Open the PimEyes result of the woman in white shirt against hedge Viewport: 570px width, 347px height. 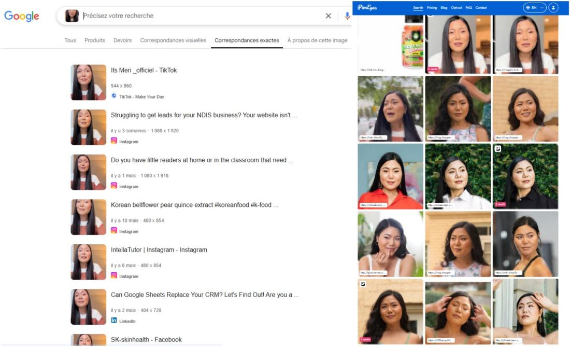coord(458,176)
